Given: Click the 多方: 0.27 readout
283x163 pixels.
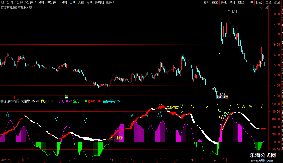Looking at the screenshot, I should coord(65,101).
